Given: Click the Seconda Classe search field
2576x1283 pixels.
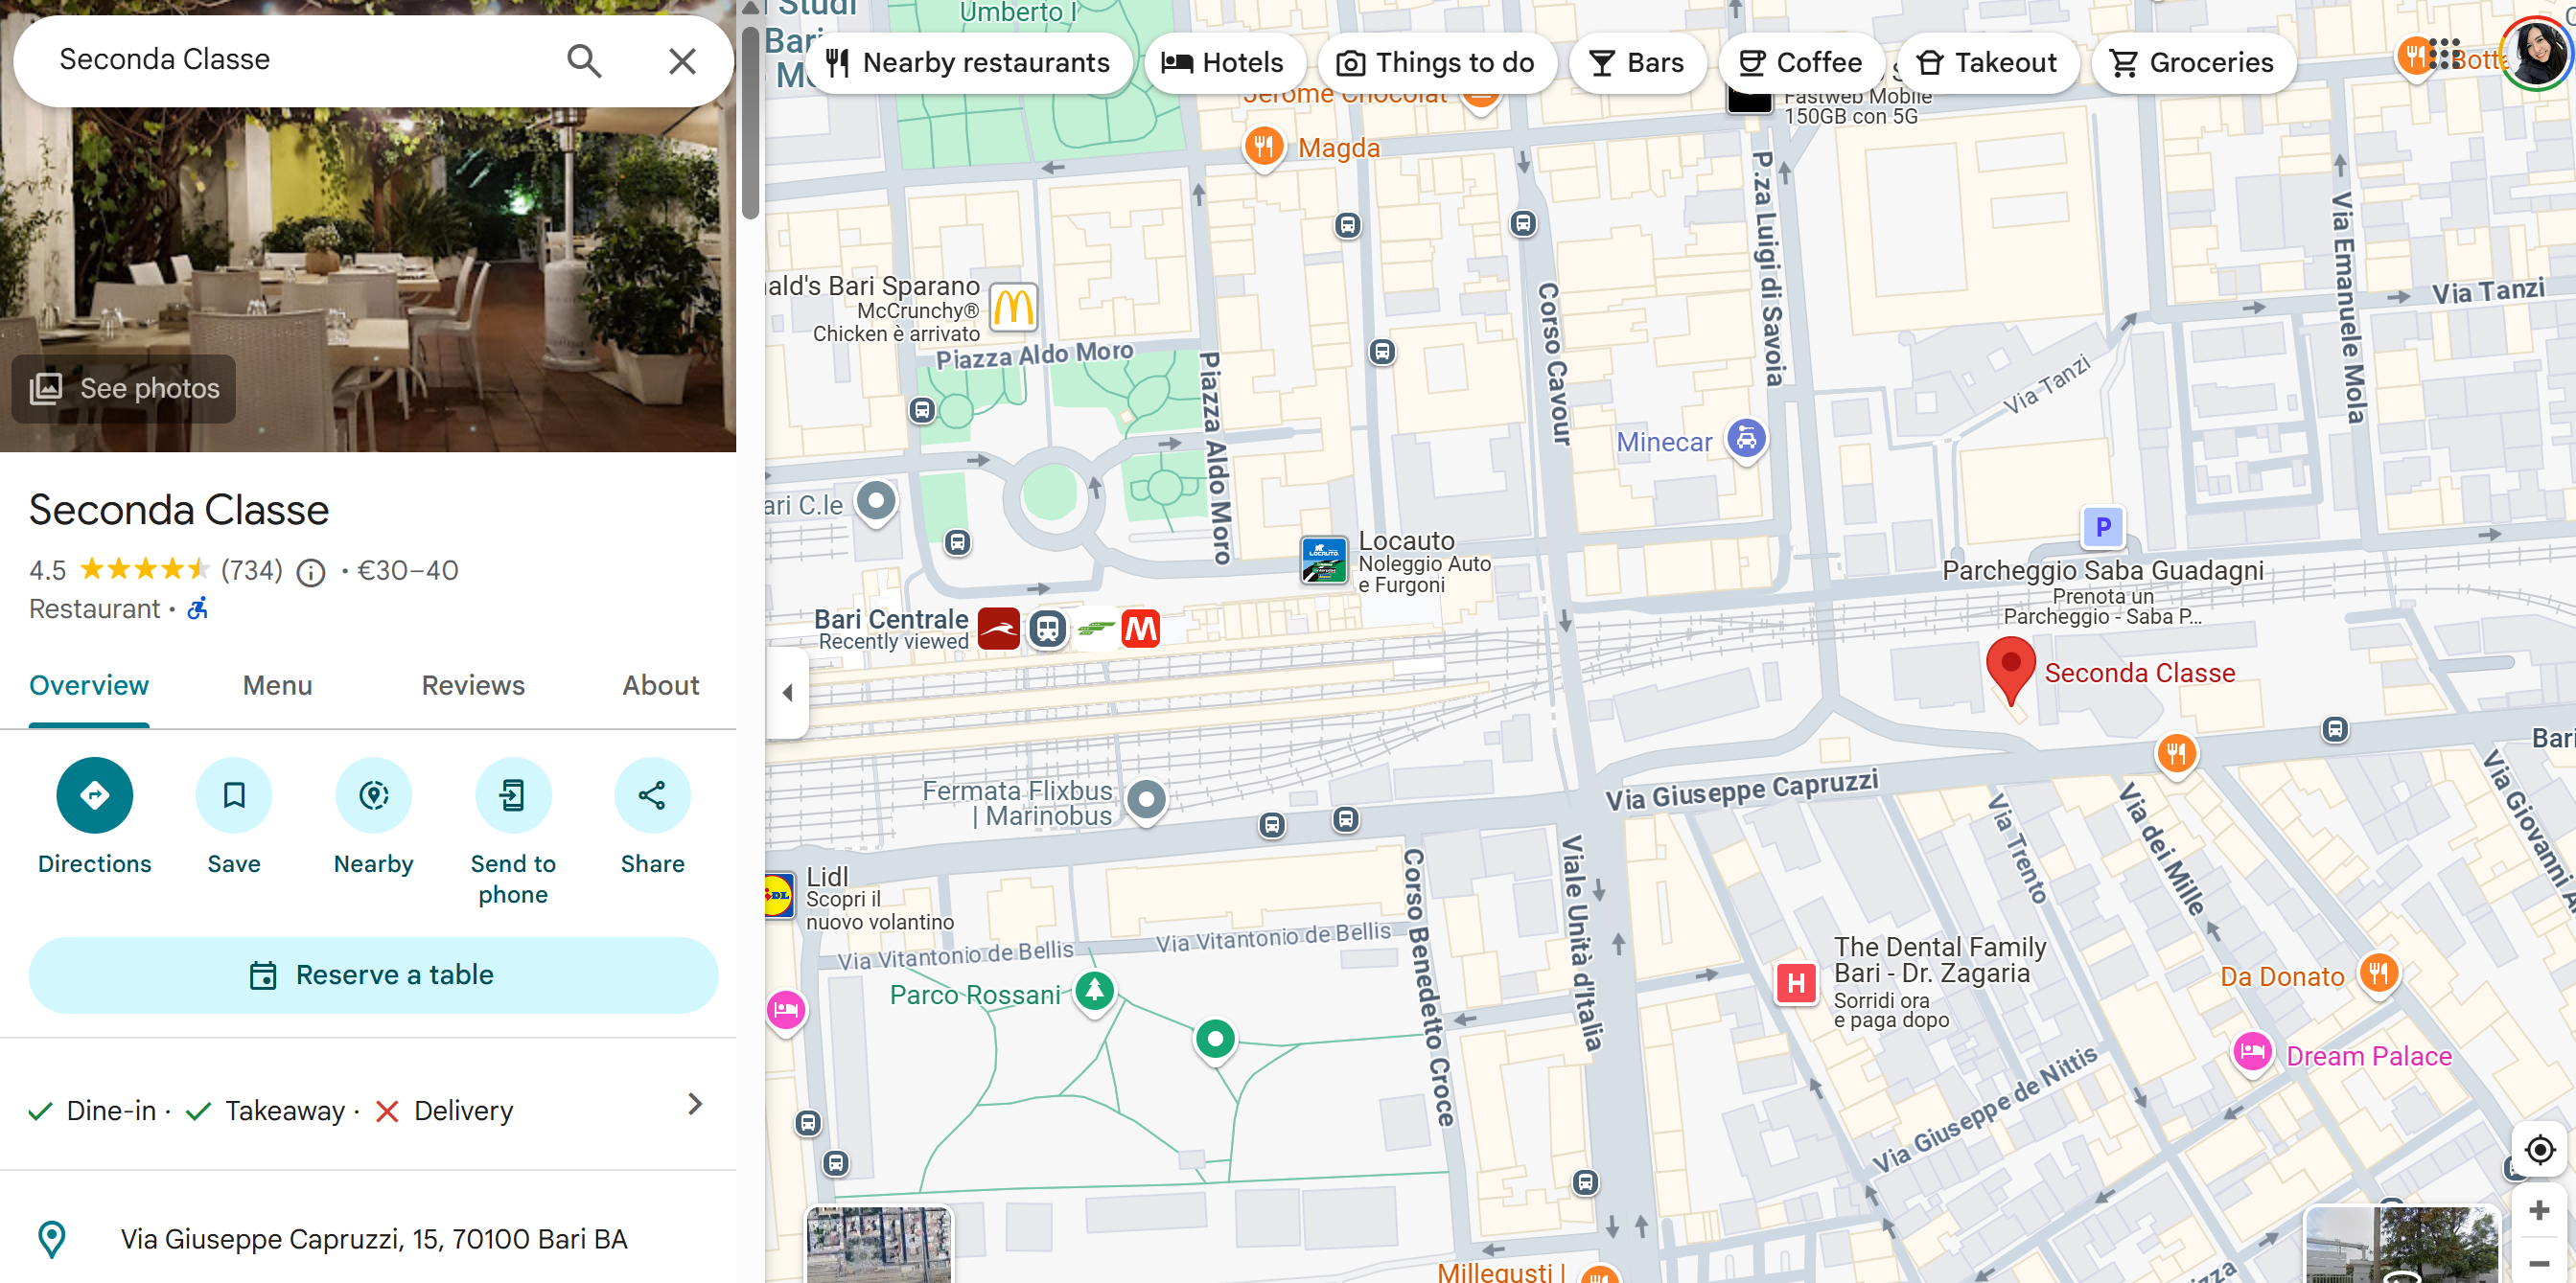Looking at the screenshot, I should tap(300, 60).
